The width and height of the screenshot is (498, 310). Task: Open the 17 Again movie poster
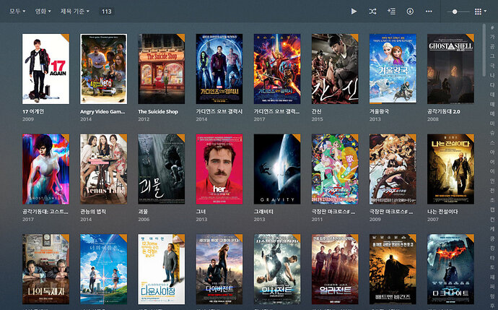(x=45, y=69)
